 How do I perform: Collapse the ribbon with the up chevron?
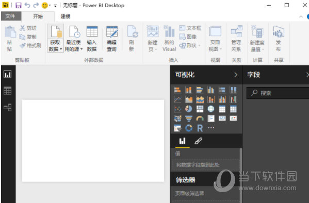tap(301, 16)
